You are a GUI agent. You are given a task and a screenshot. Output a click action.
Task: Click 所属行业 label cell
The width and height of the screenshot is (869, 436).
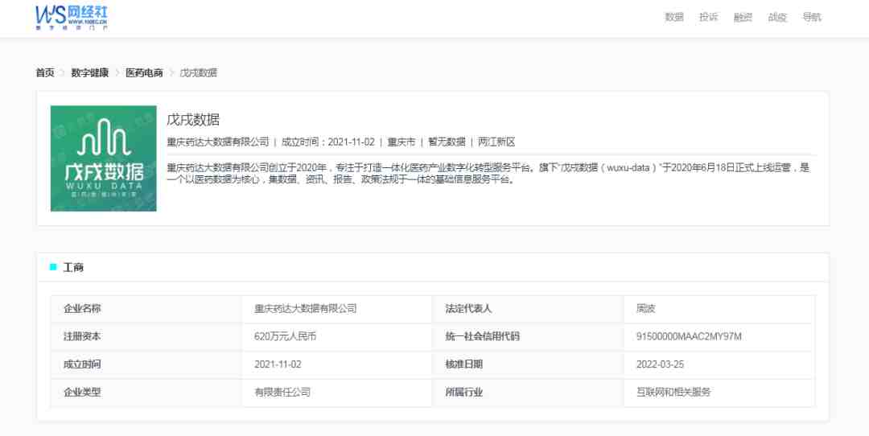(528, 393)
